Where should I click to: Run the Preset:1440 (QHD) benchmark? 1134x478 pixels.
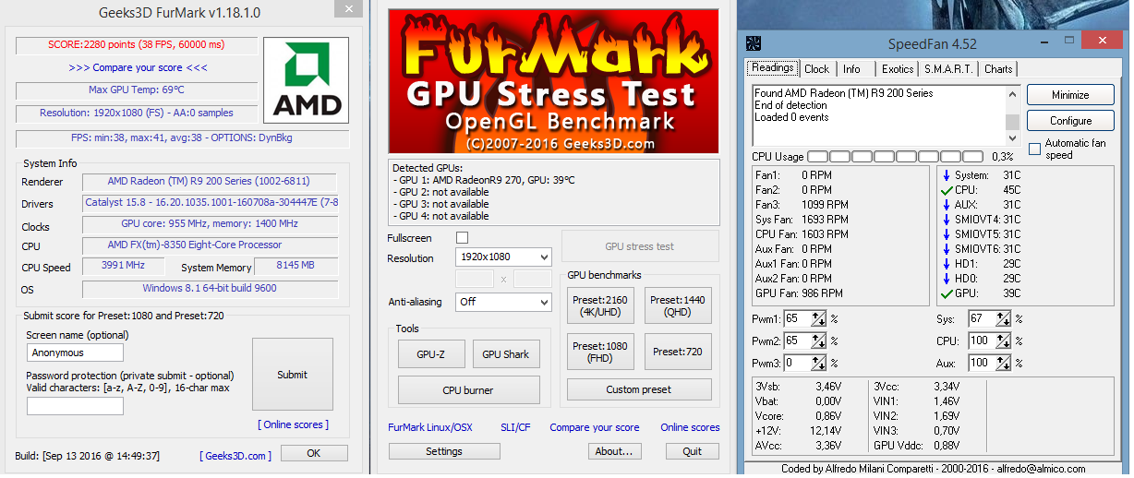[x=677, y=306]
